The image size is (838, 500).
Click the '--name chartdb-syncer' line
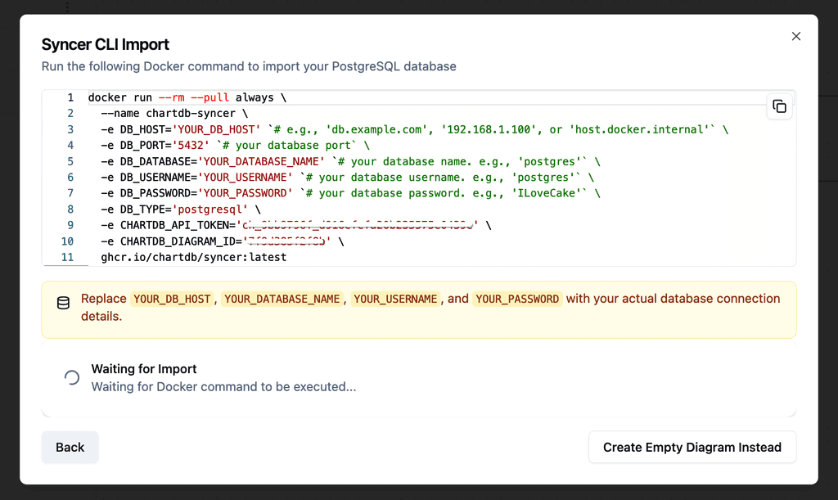pyautogui.click(x=174, y=113)
